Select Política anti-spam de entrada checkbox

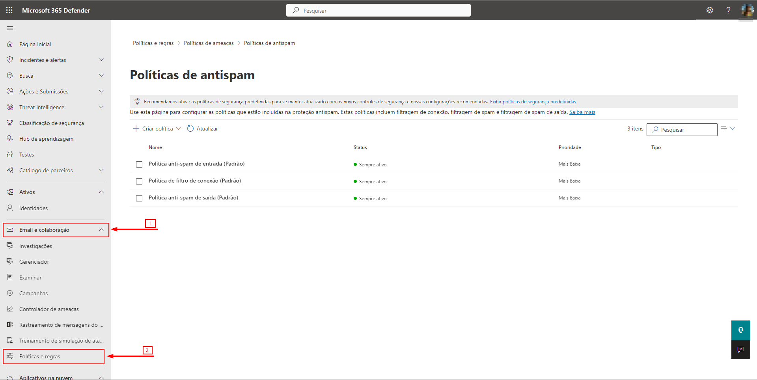[139, 164]
